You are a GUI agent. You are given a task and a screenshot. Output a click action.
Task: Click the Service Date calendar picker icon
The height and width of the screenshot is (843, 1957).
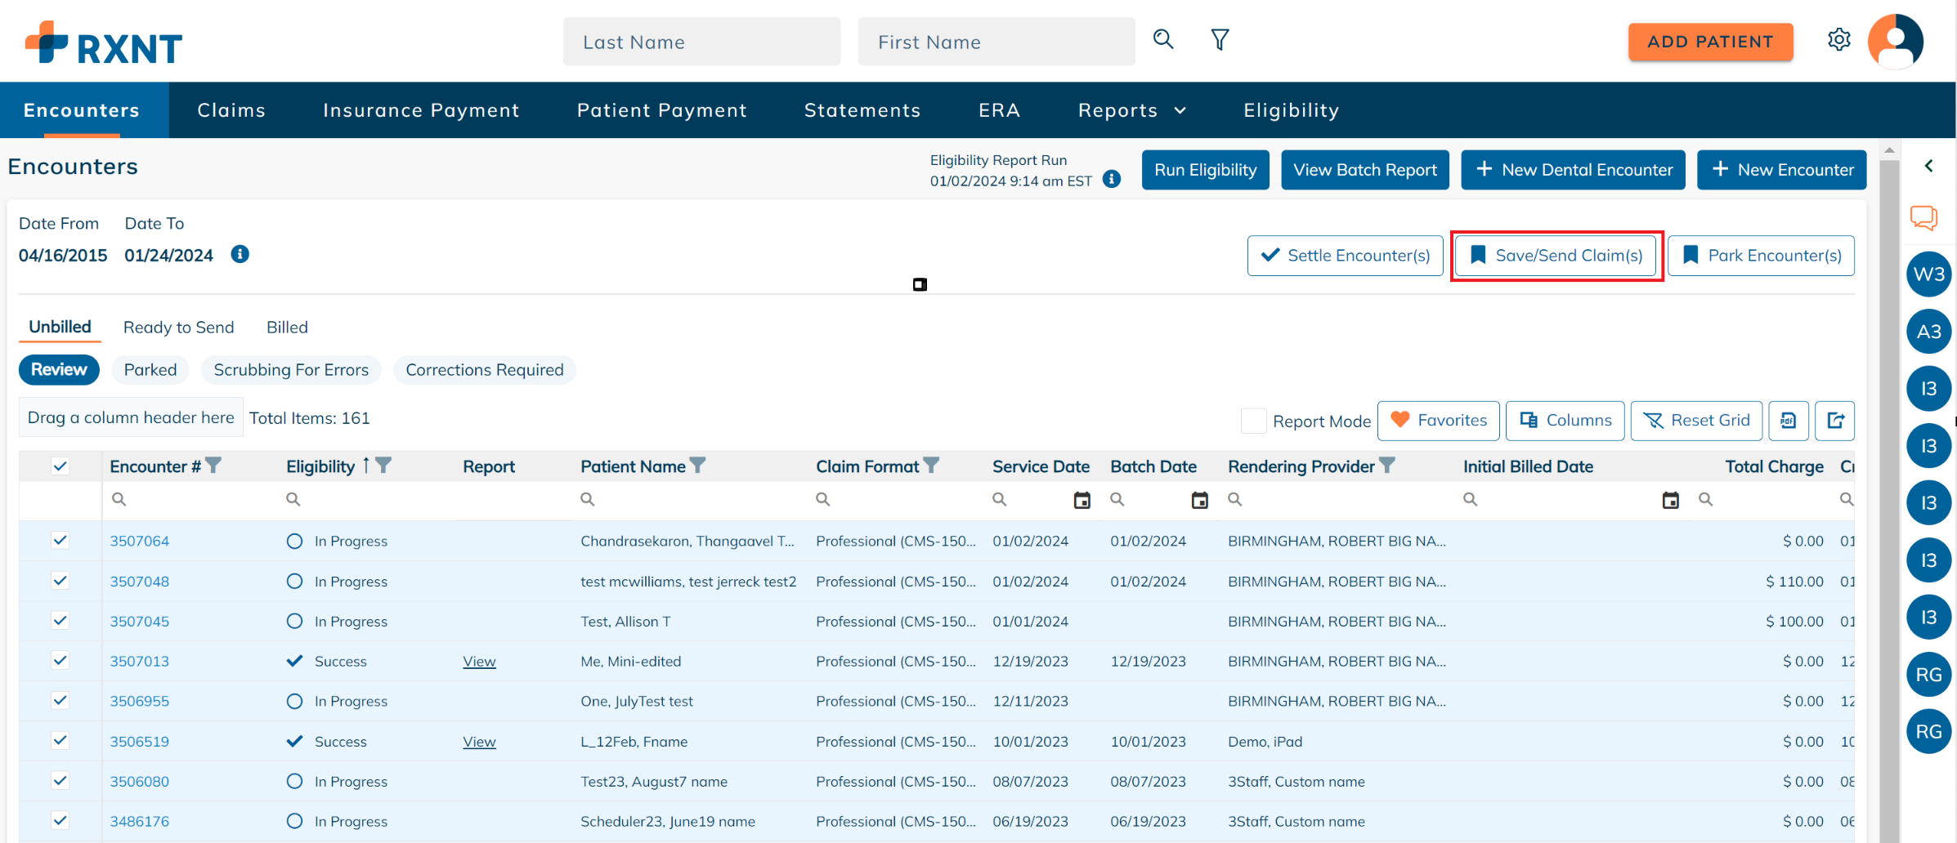pyautogui.click(x=1081, y=500)
